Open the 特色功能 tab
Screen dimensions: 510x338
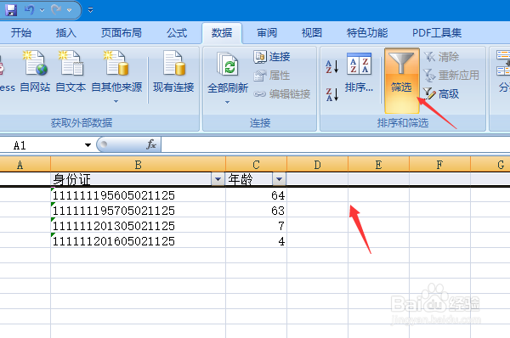[x=367, y=33]
